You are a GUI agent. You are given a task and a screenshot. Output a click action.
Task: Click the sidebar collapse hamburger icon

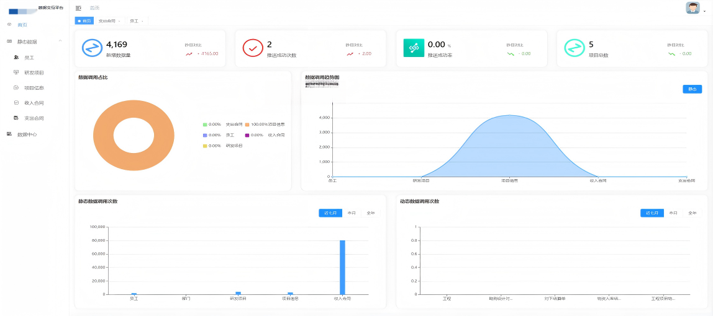(x=78, y=8)
